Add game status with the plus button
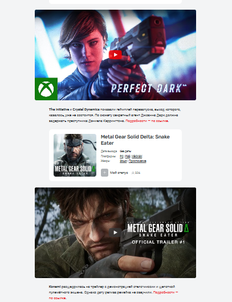Image resolution: width=232 pixels, height=302 pixels. (104, 173)
